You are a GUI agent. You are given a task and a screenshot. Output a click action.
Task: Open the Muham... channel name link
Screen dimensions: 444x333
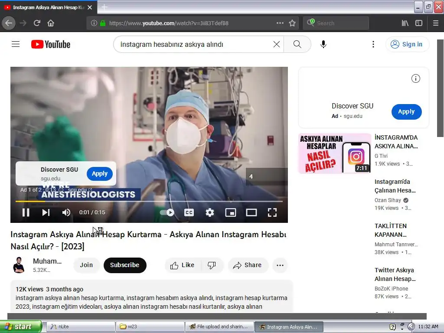47,261
